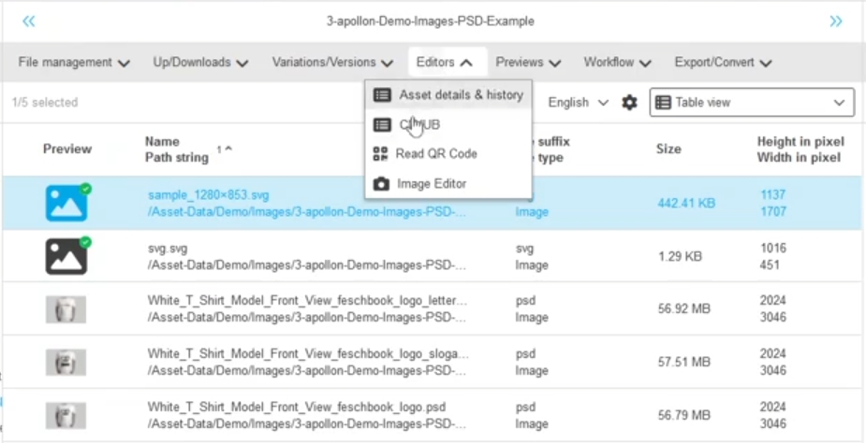Click the double-arrow next icon at top right
866x443 pixels.
836,21
